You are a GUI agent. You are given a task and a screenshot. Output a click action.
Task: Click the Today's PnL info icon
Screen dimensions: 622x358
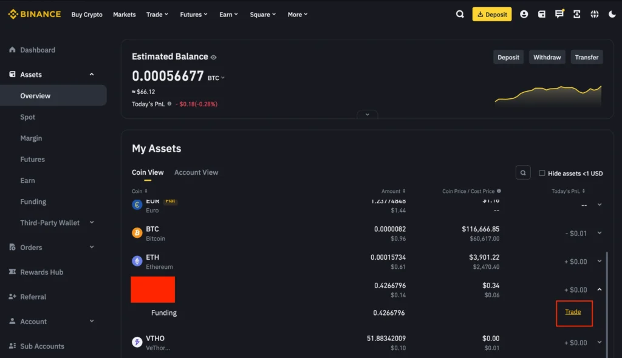tap(169, 104)
